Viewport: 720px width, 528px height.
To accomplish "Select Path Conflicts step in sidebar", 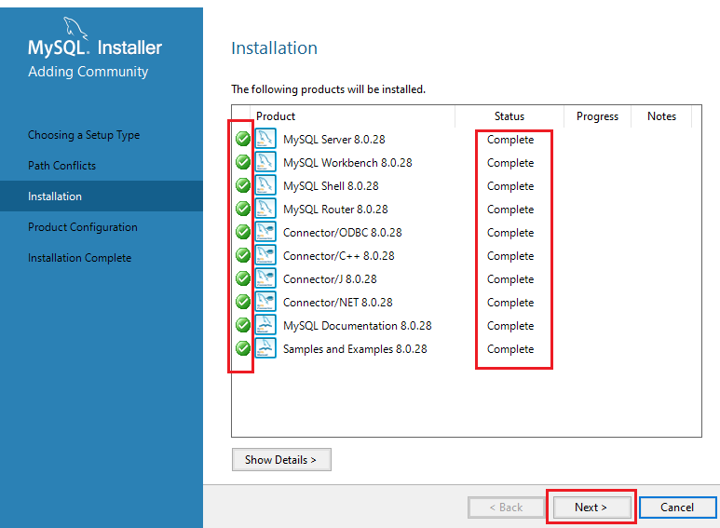I will (x=61, y=166).
